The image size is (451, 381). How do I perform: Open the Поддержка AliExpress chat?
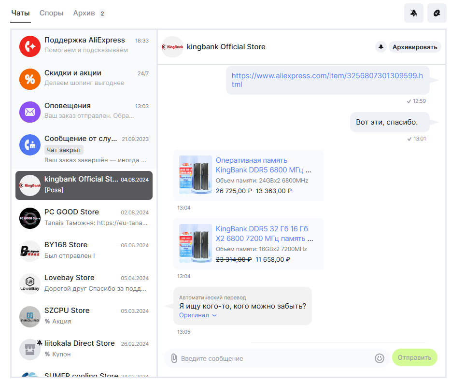click(x=84, y=46)
